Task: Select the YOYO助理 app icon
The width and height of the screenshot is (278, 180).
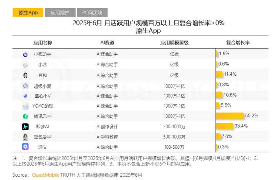Action: 25,106
